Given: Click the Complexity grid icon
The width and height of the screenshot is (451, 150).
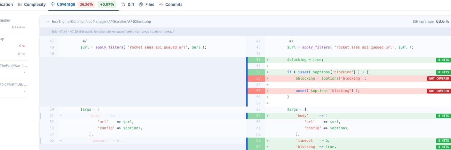Looking at the screenshot, I should pos(20,4).
